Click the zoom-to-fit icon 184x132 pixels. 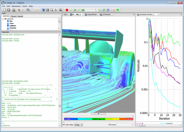coord(61,10)
